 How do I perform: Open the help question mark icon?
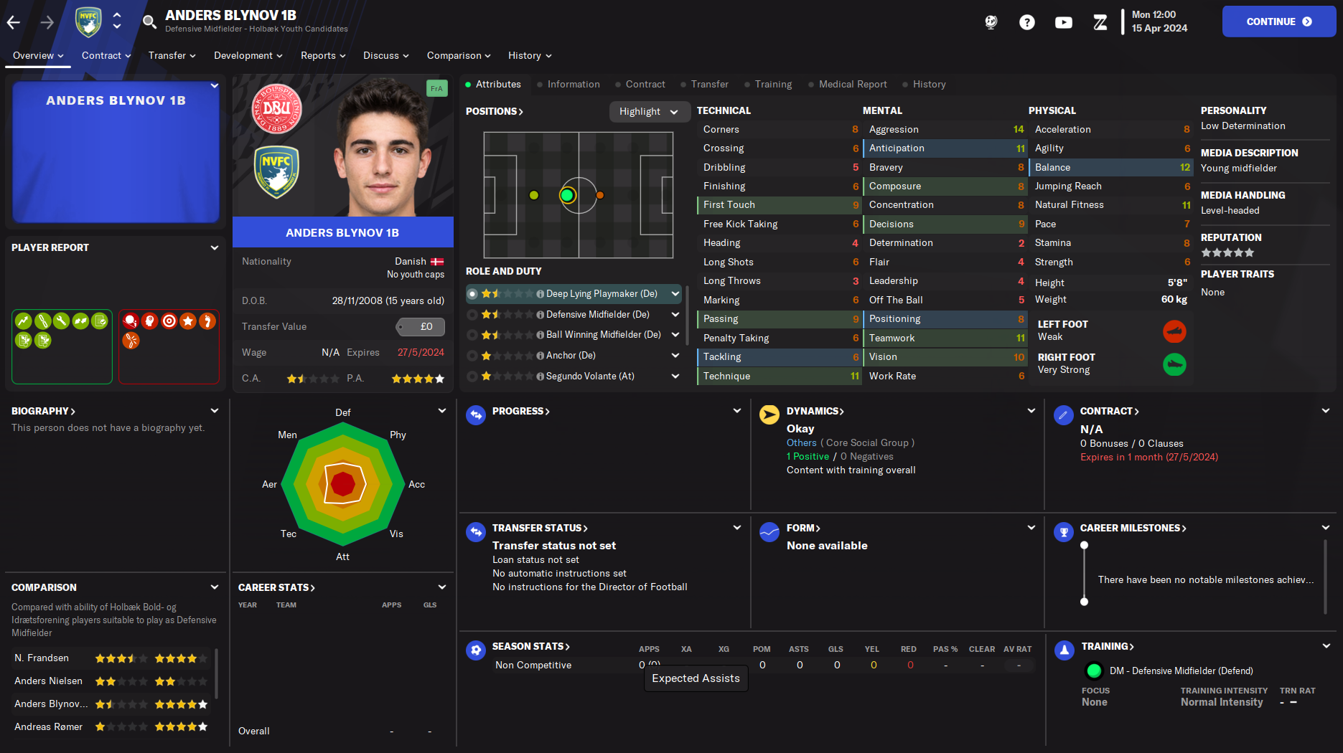click(1027, 22)
